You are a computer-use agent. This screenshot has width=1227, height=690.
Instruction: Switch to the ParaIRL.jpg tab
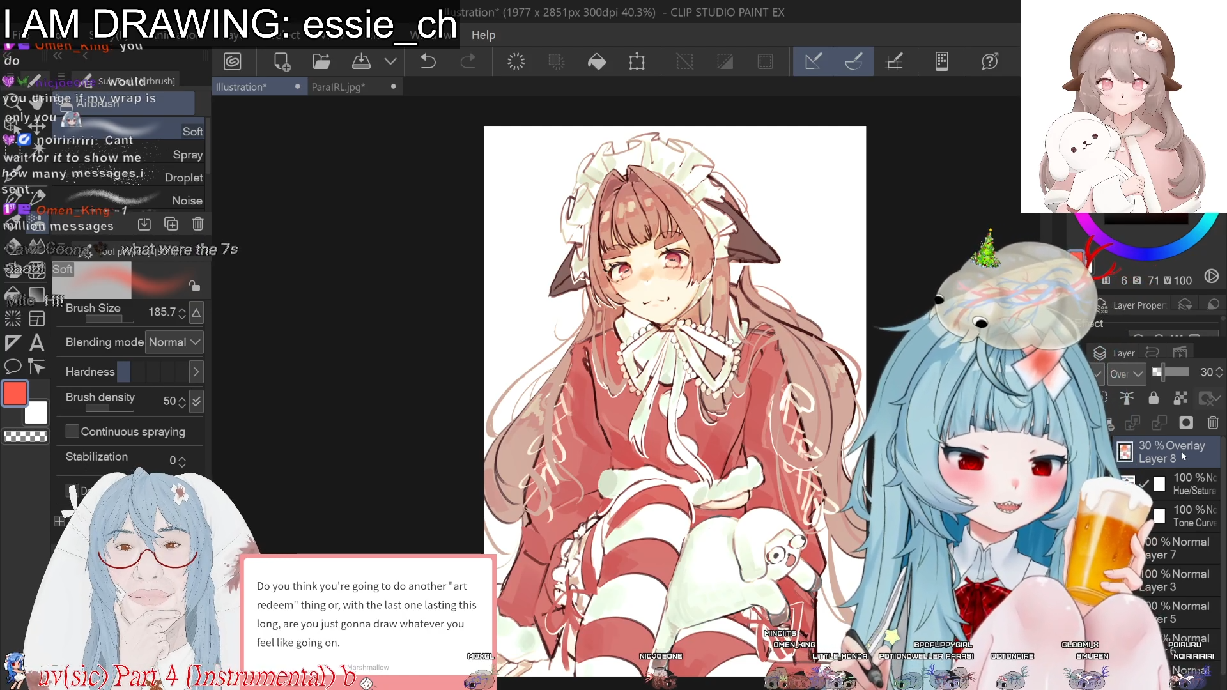click(338, 87)
